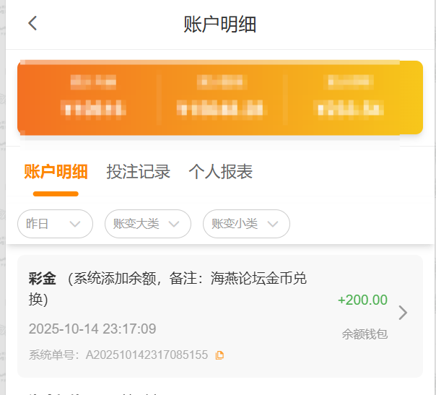Switch to the 投注记录 tab
This screenshot has width=436, height=395.
click(138, 172)
